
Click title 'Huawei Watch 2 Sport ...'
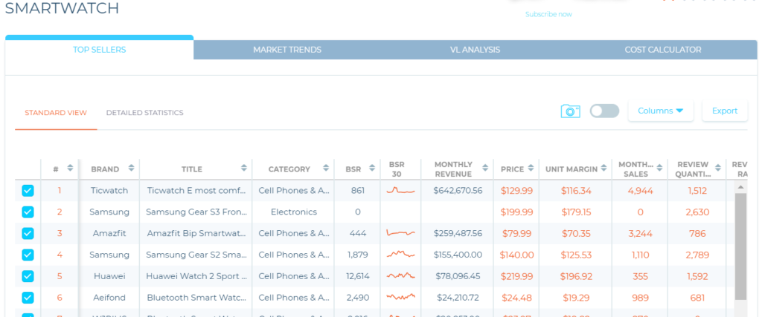[x=196, y=276]
